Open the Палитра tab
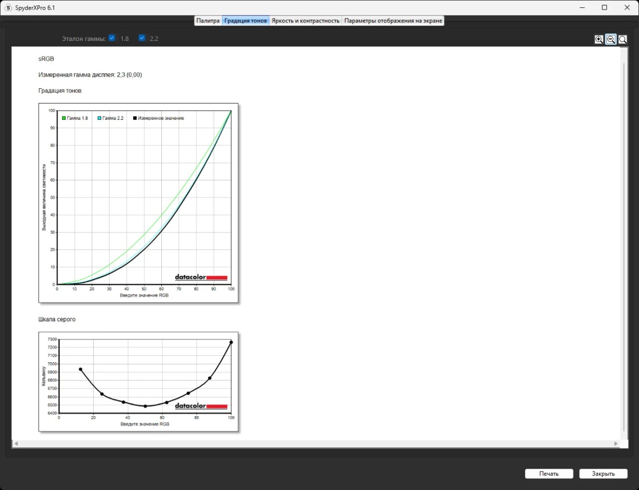This screenshot has height=490, width=639. pos(208,21)
